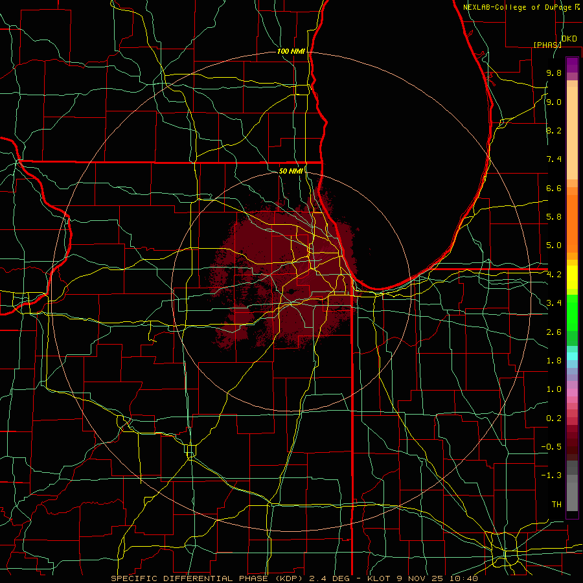583x583 pixels.
Task: Select the -0.5 value on the color scale
Action: (551, 447)
